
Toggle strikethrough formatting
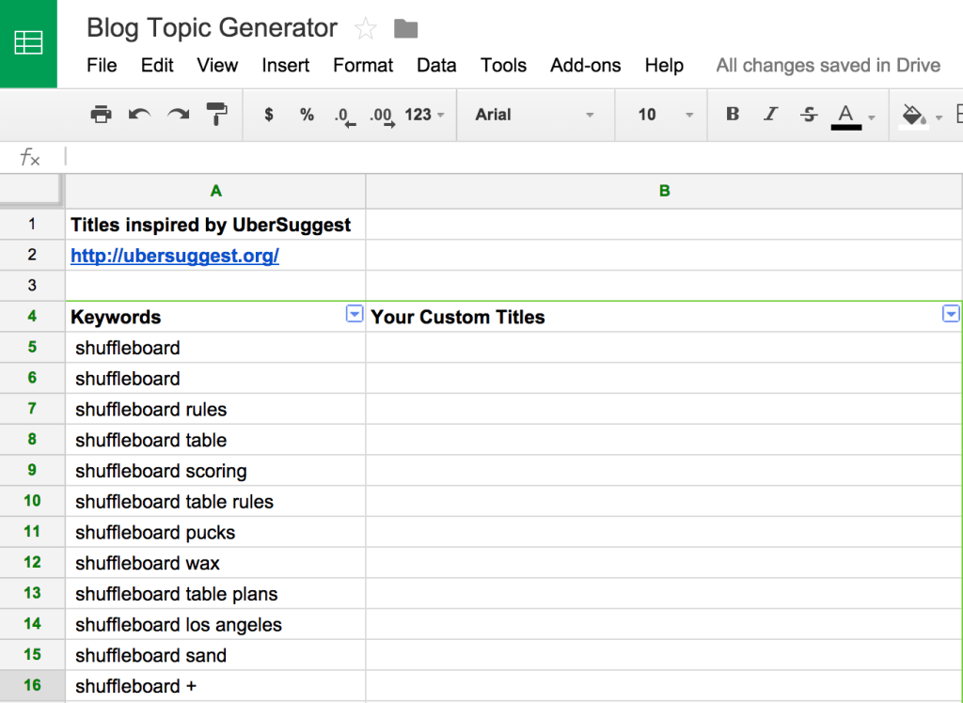(808, 115)
